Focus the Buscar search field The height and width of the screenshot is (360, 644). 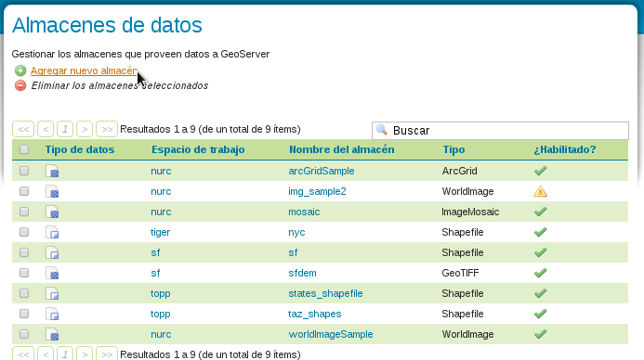(500, 131)
